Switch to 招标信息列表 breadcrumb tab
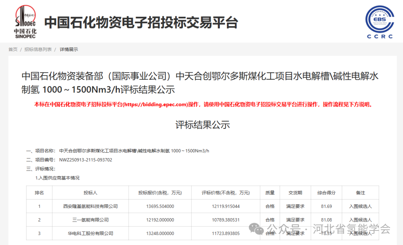 click(38, 49)
